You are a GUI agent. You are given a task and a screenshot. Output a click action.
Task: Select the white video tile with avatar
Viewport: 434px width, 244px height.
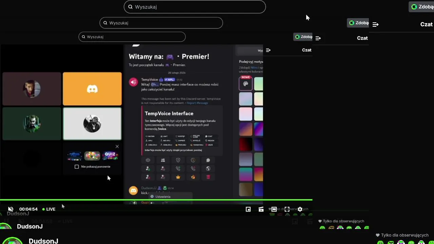(x=92, y=124)
